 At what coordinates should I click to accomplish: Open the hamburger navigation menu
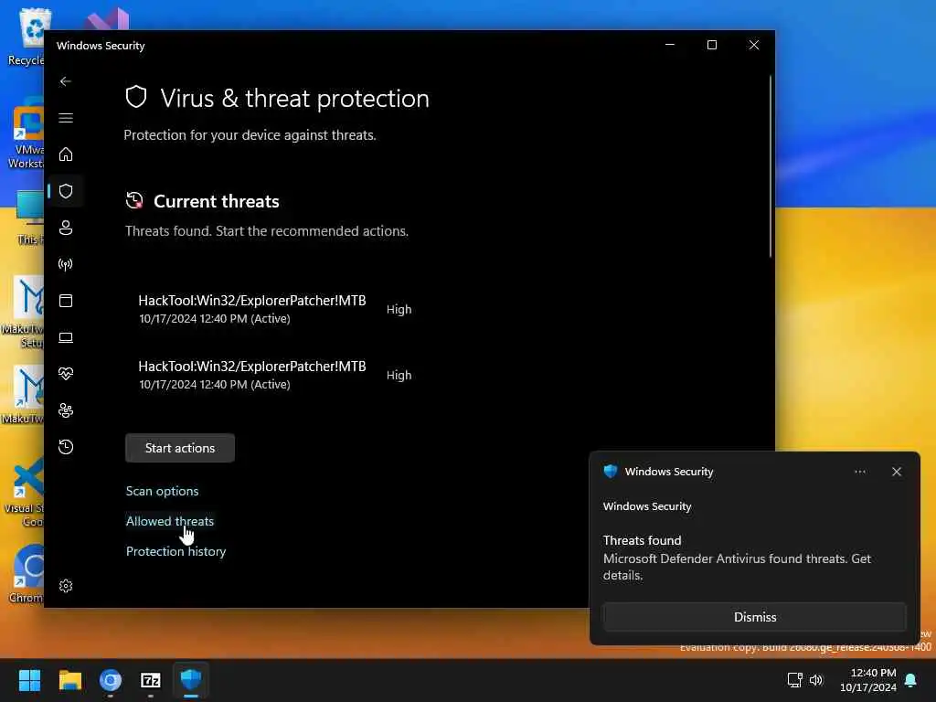click(66, 118)
